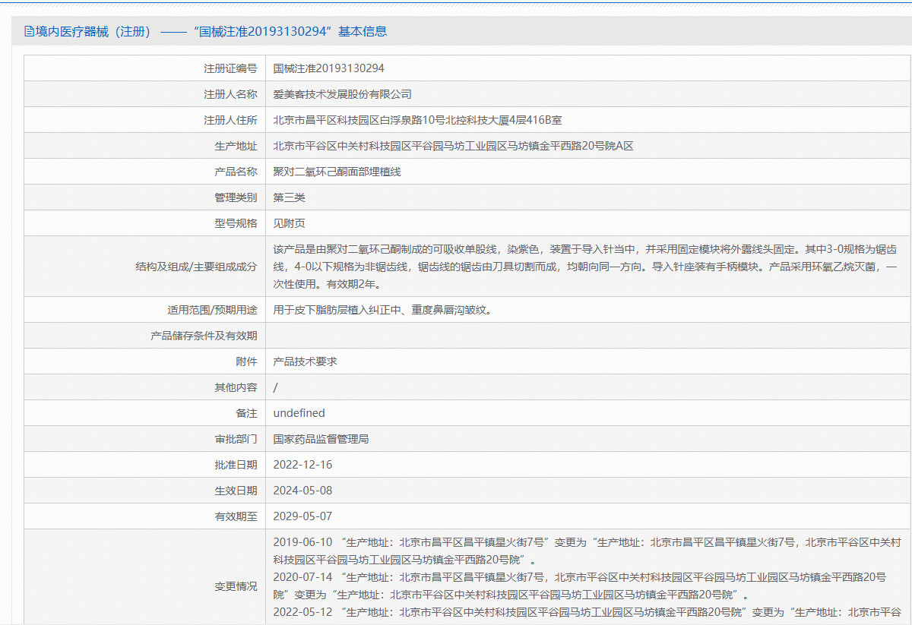This screenshot has height=625, width=912.
Task: Click the 适用范围/预期用途 value text
Action: 382,310
